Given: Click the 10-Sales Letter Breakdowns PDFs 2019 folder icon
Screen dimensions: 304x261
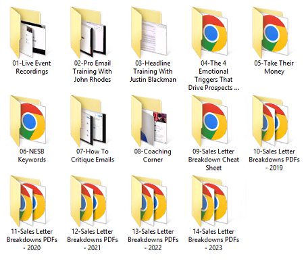Looking at the screenshot, I should tap(270, 121).
